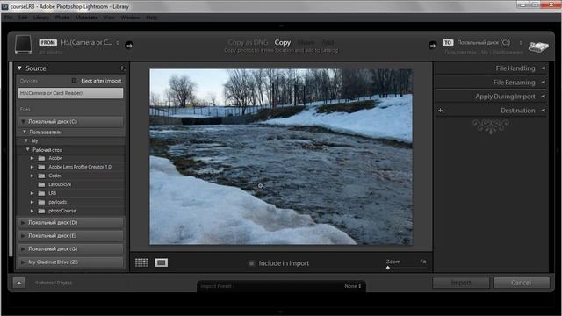Collapse the Рабочий стол folder
The image size is (562, 316).
pos(27,150)
